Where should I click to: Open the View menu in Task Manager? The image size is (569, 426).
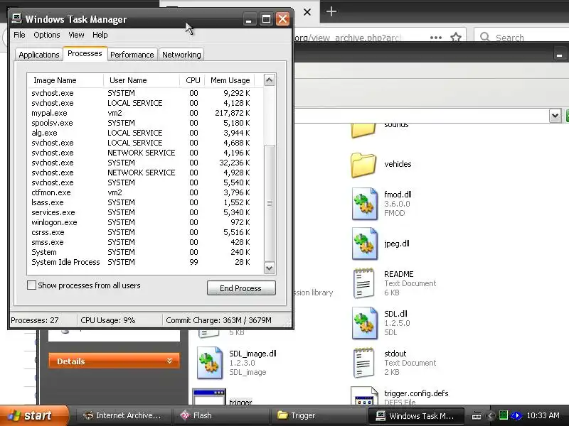coord(76,35)
